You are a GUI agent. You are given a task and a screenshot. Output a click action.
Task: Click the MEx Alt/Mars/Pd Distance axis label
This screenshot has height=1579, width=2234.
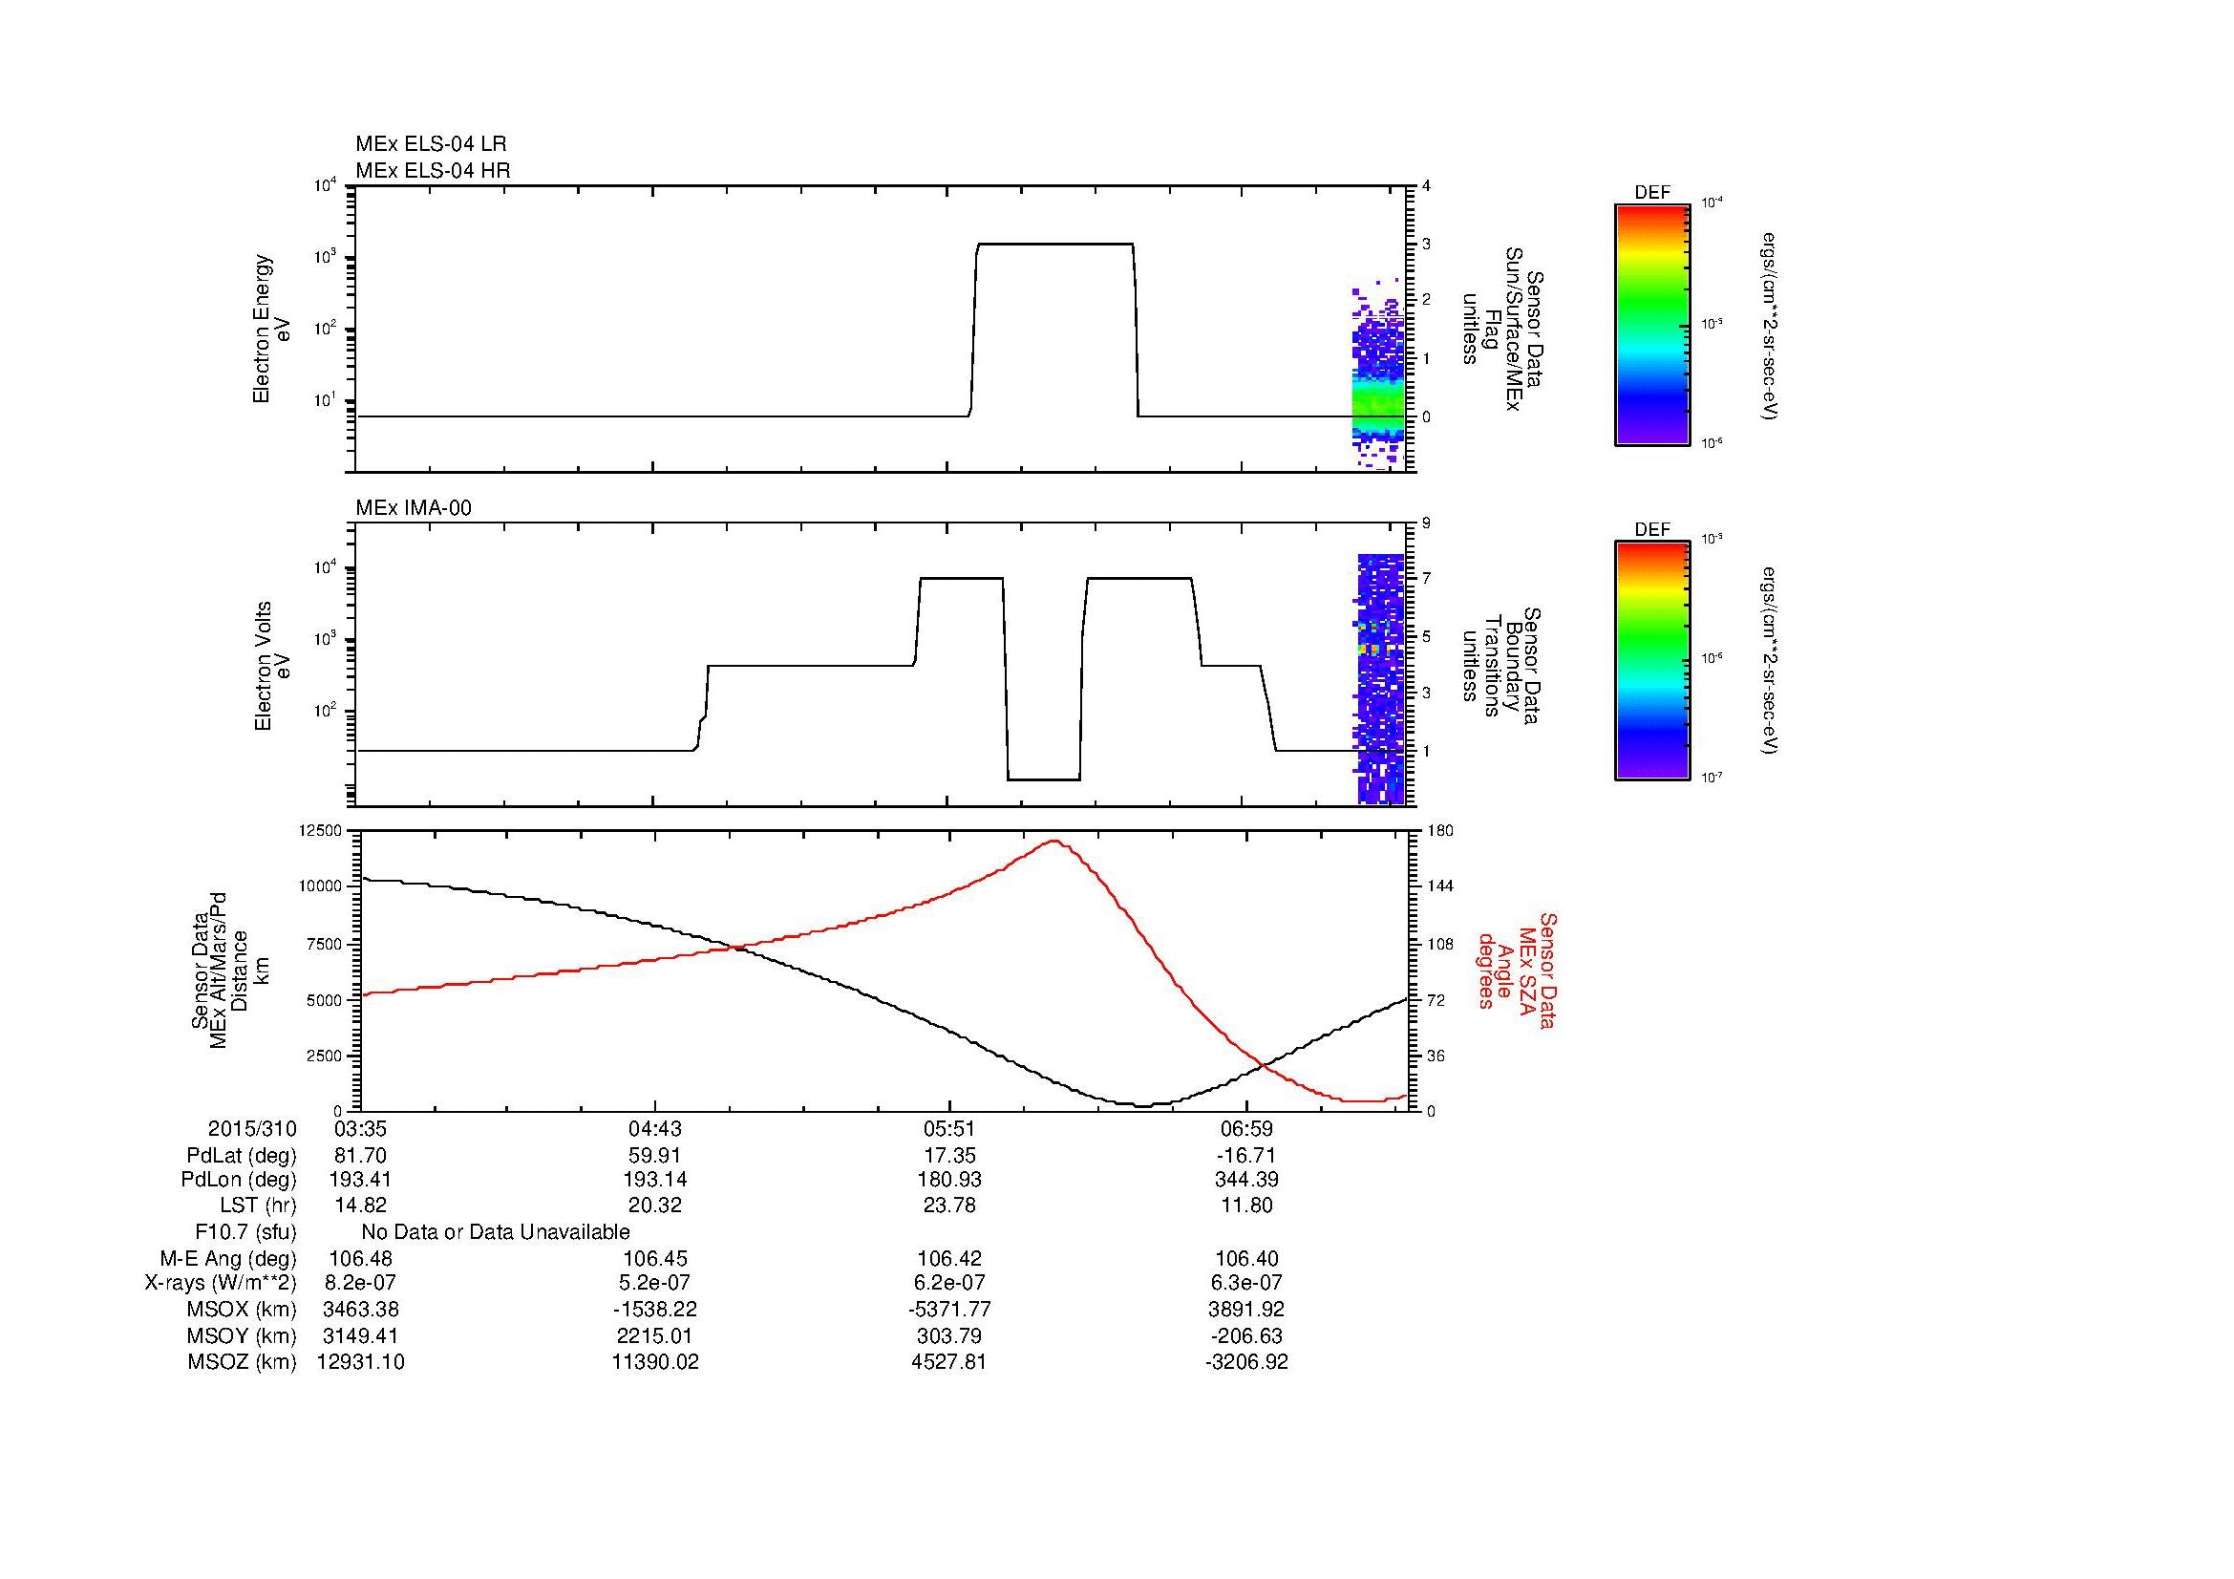[x=229, y=970]
